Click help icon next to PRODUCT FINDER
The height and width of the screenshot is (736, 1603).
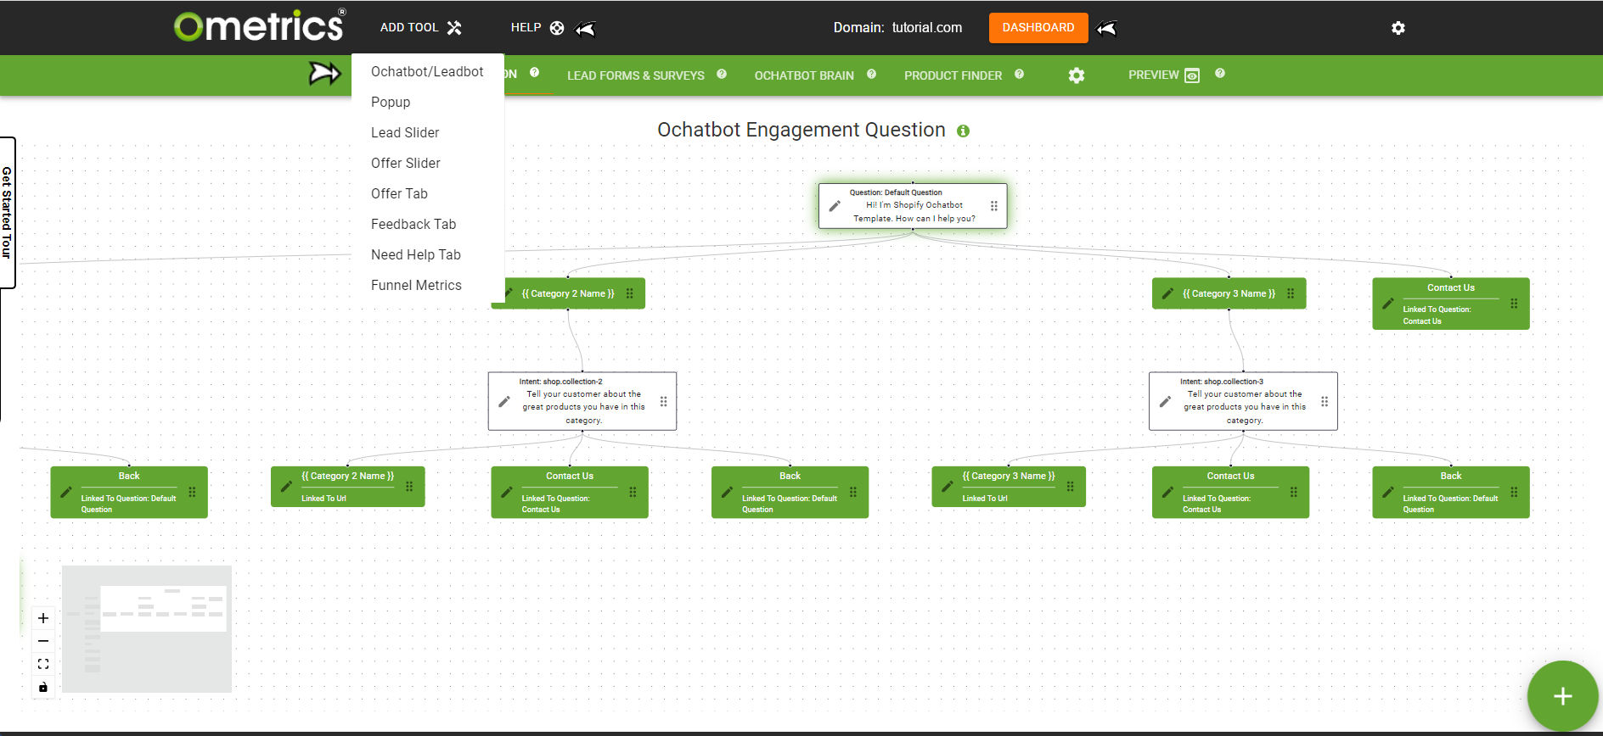[x=1019, y=74]
